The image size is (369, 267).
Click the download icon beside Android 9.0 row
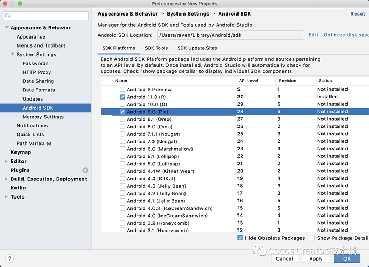tap(105, 112)
